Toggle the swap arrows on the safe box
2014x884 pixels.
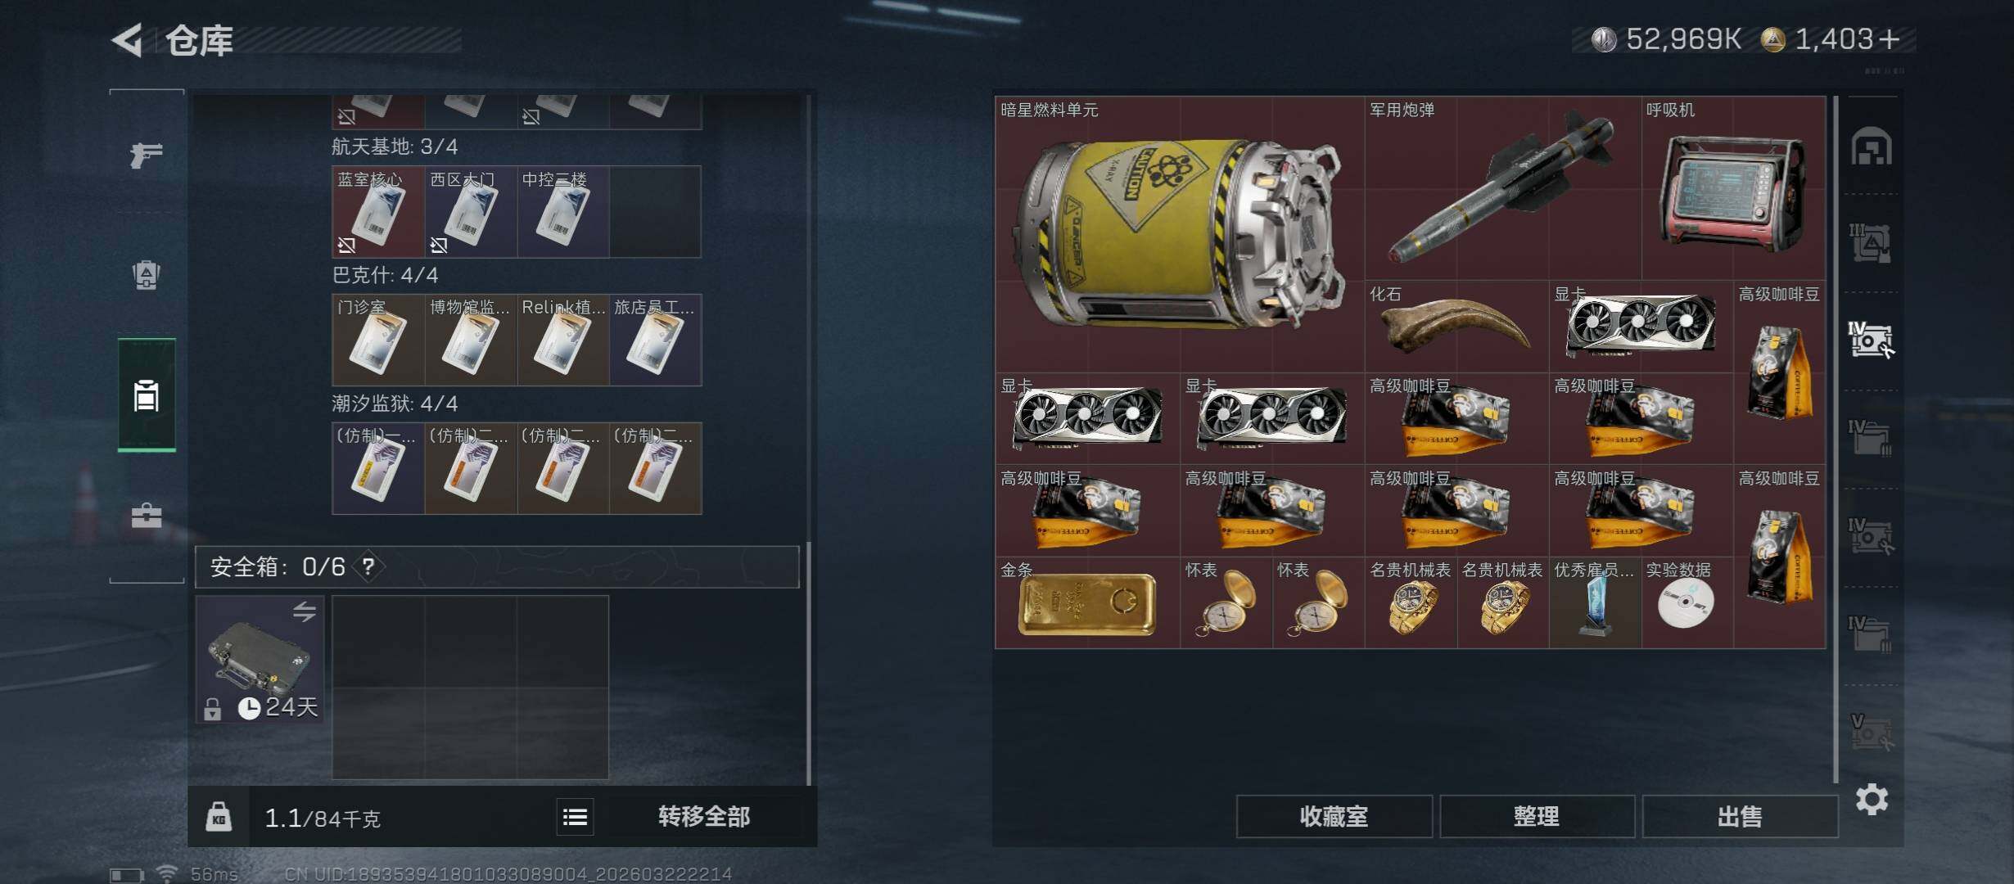(x=304, y=611)
